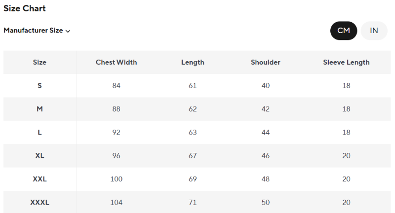Select the XXXL size row label

point(39,202)
